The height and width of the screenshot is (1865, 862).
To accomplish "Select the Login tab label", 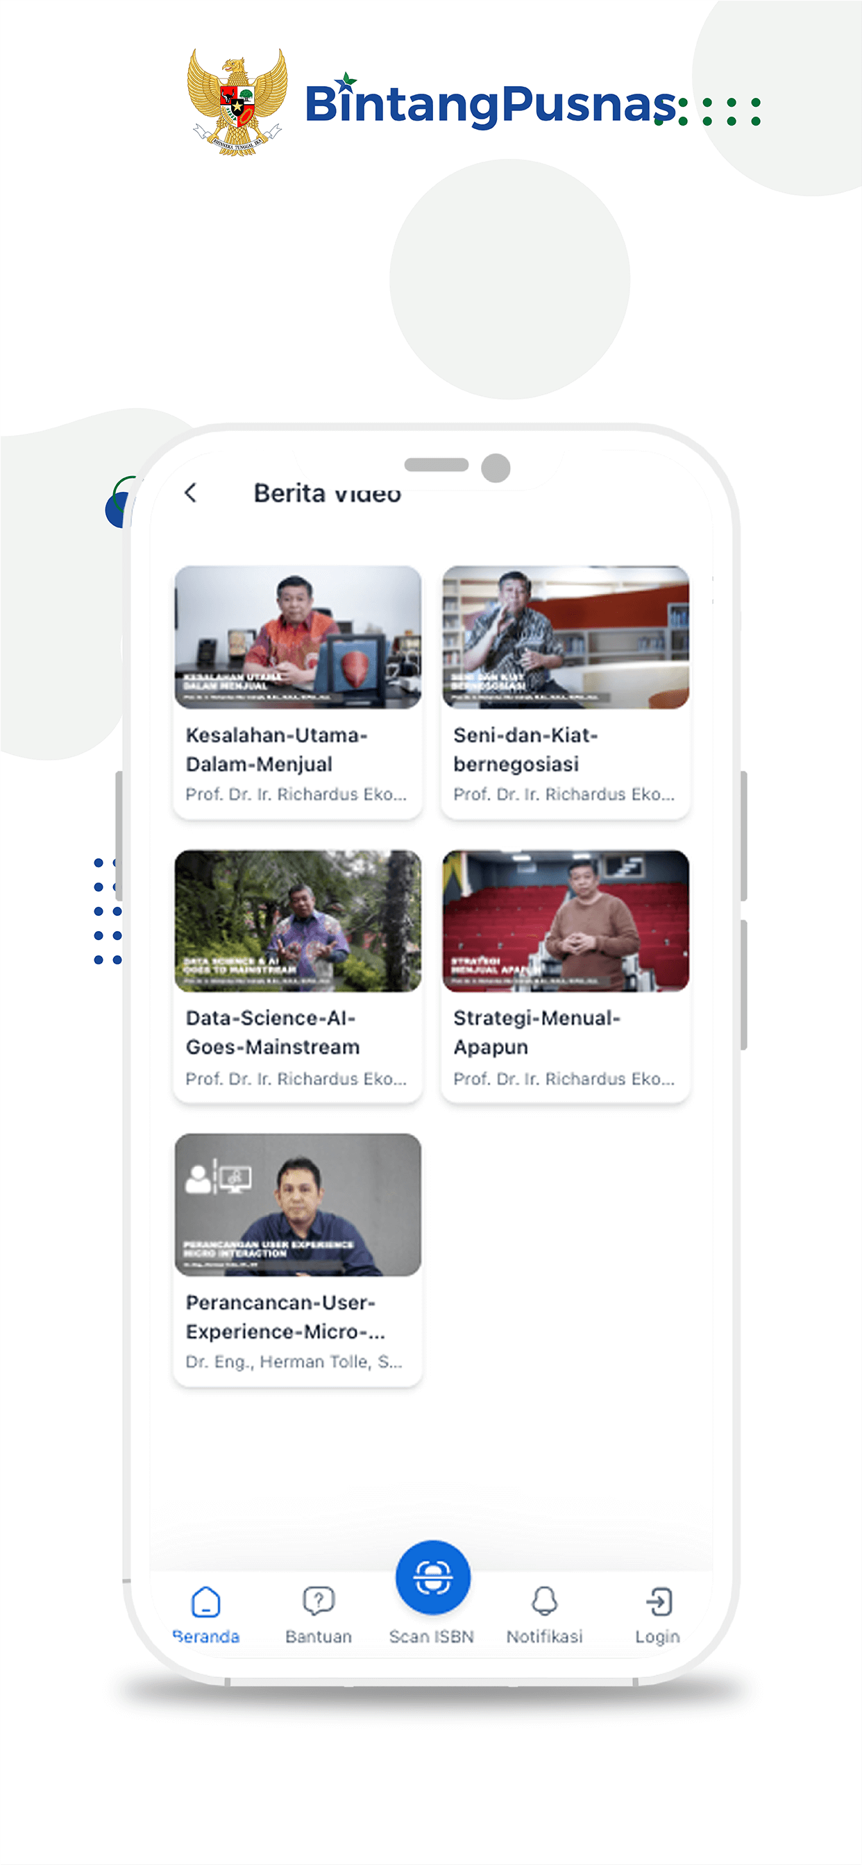I will [658, 1636].
